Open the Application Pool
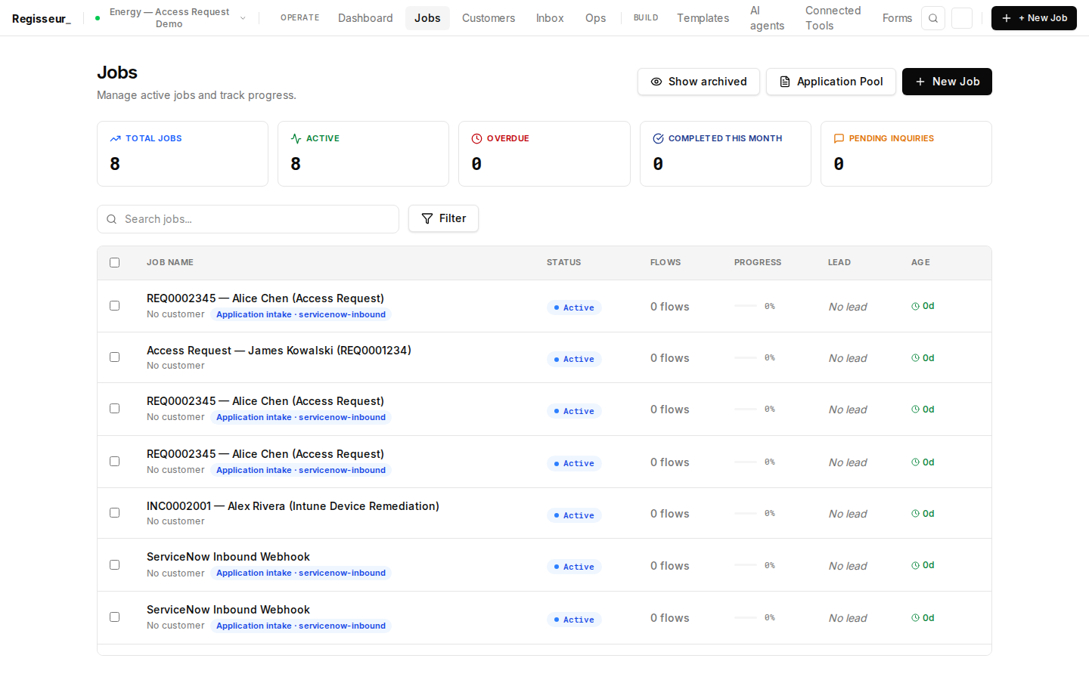This screenshot has width=1089, height=680. [x=831, y=82]
